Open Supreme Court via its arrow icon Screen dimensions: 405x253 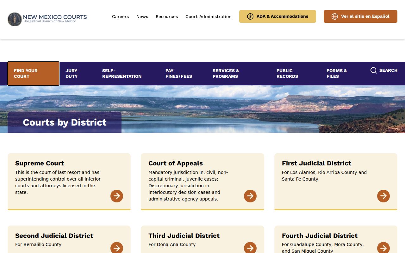[117, 196]
